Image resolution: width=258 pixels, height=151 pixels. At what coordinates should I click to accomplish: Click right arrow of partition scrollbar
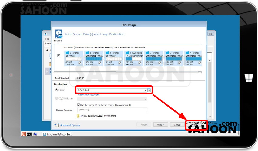pyautogui.click(x=200, y=72)
